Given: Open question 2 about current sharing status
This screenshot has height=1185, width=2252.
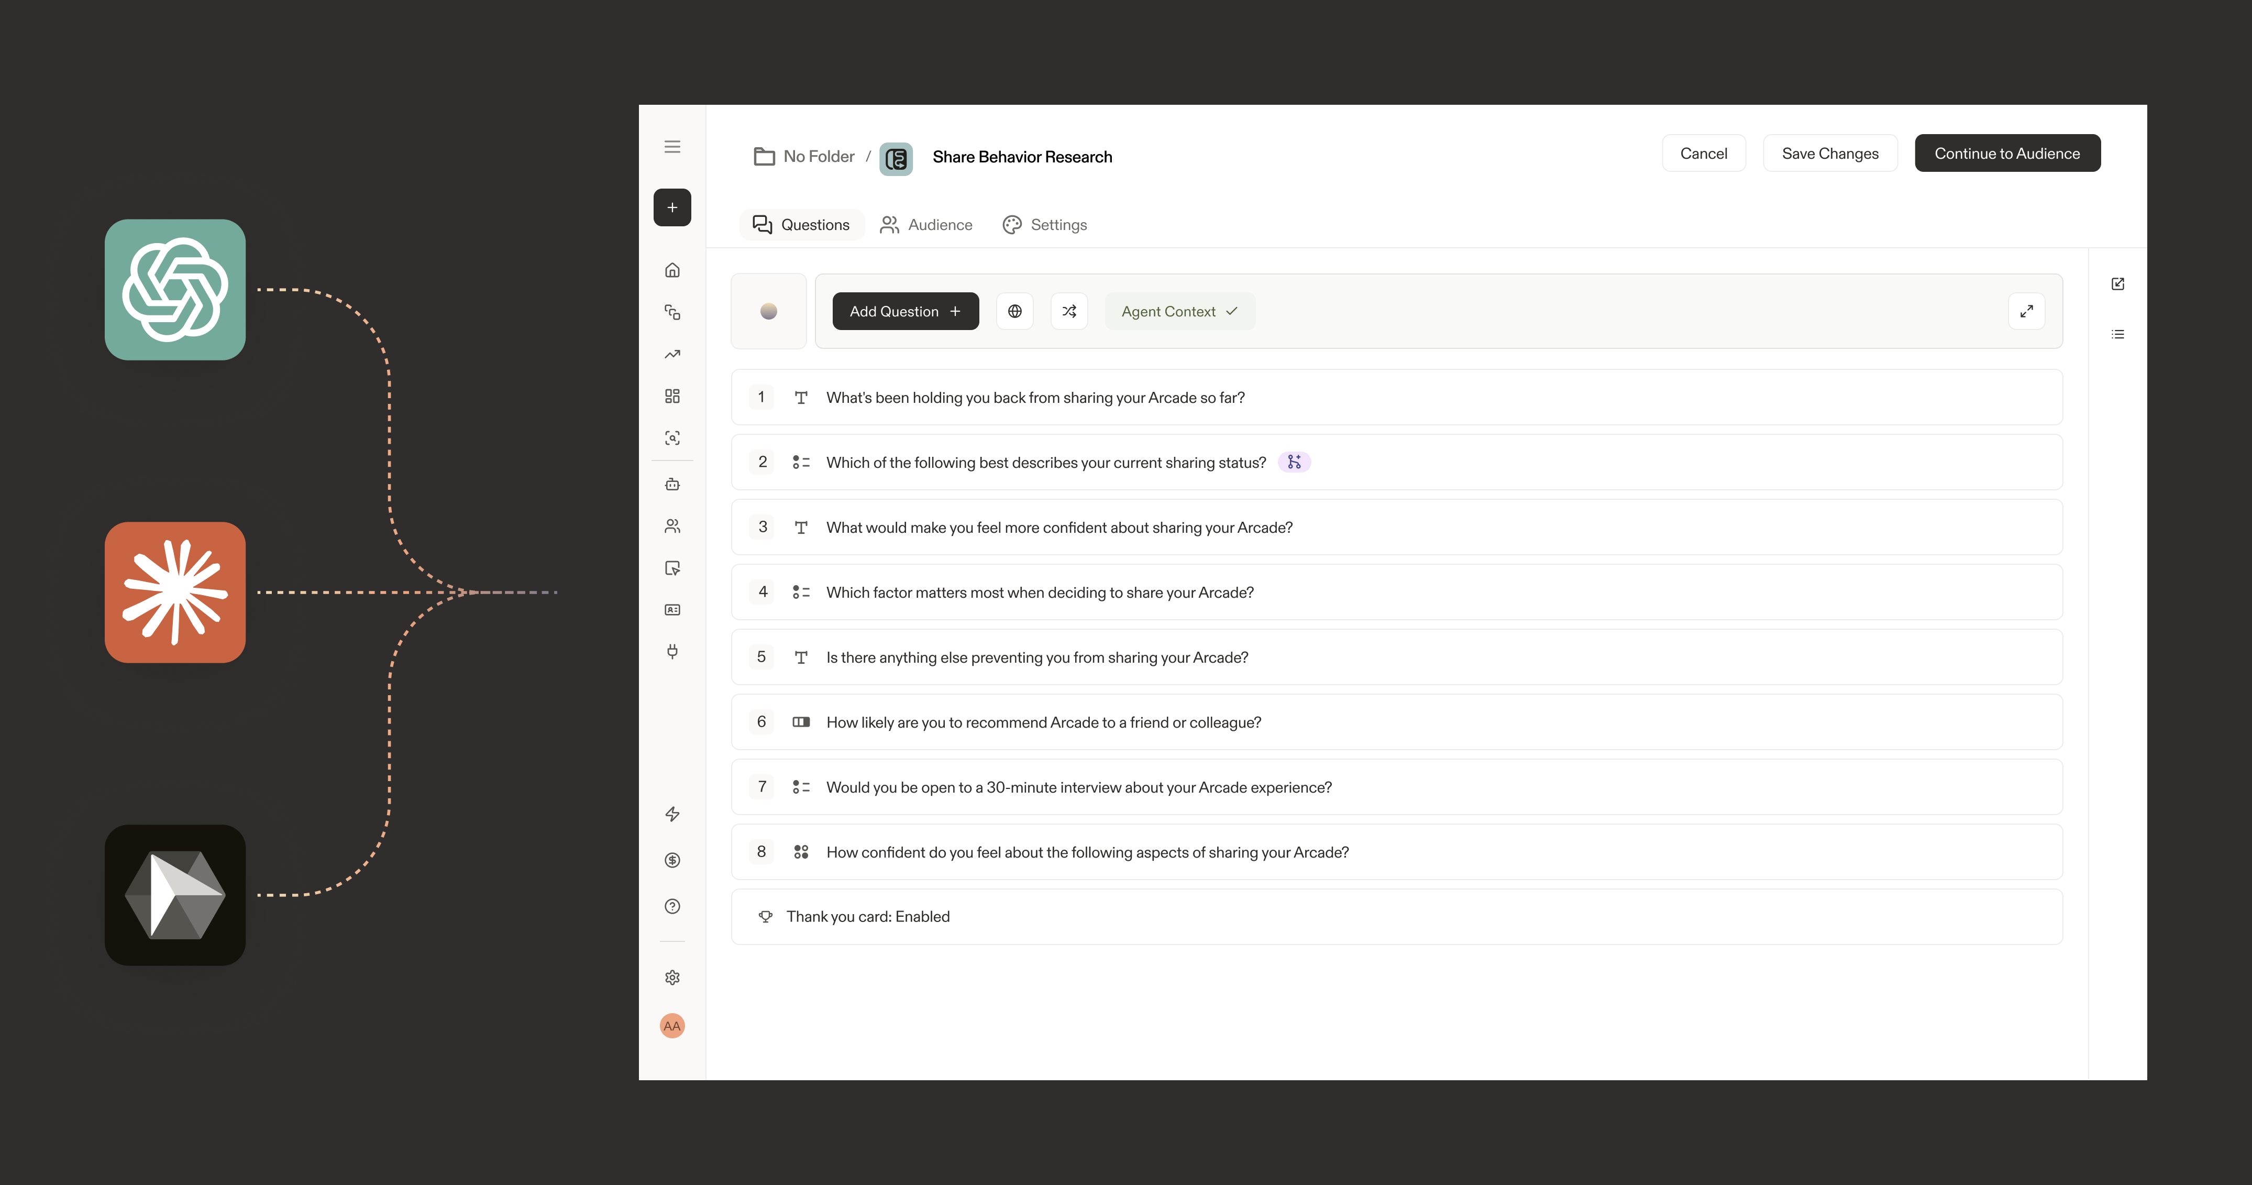Looking at the screenshot, I should point(1397,463).
